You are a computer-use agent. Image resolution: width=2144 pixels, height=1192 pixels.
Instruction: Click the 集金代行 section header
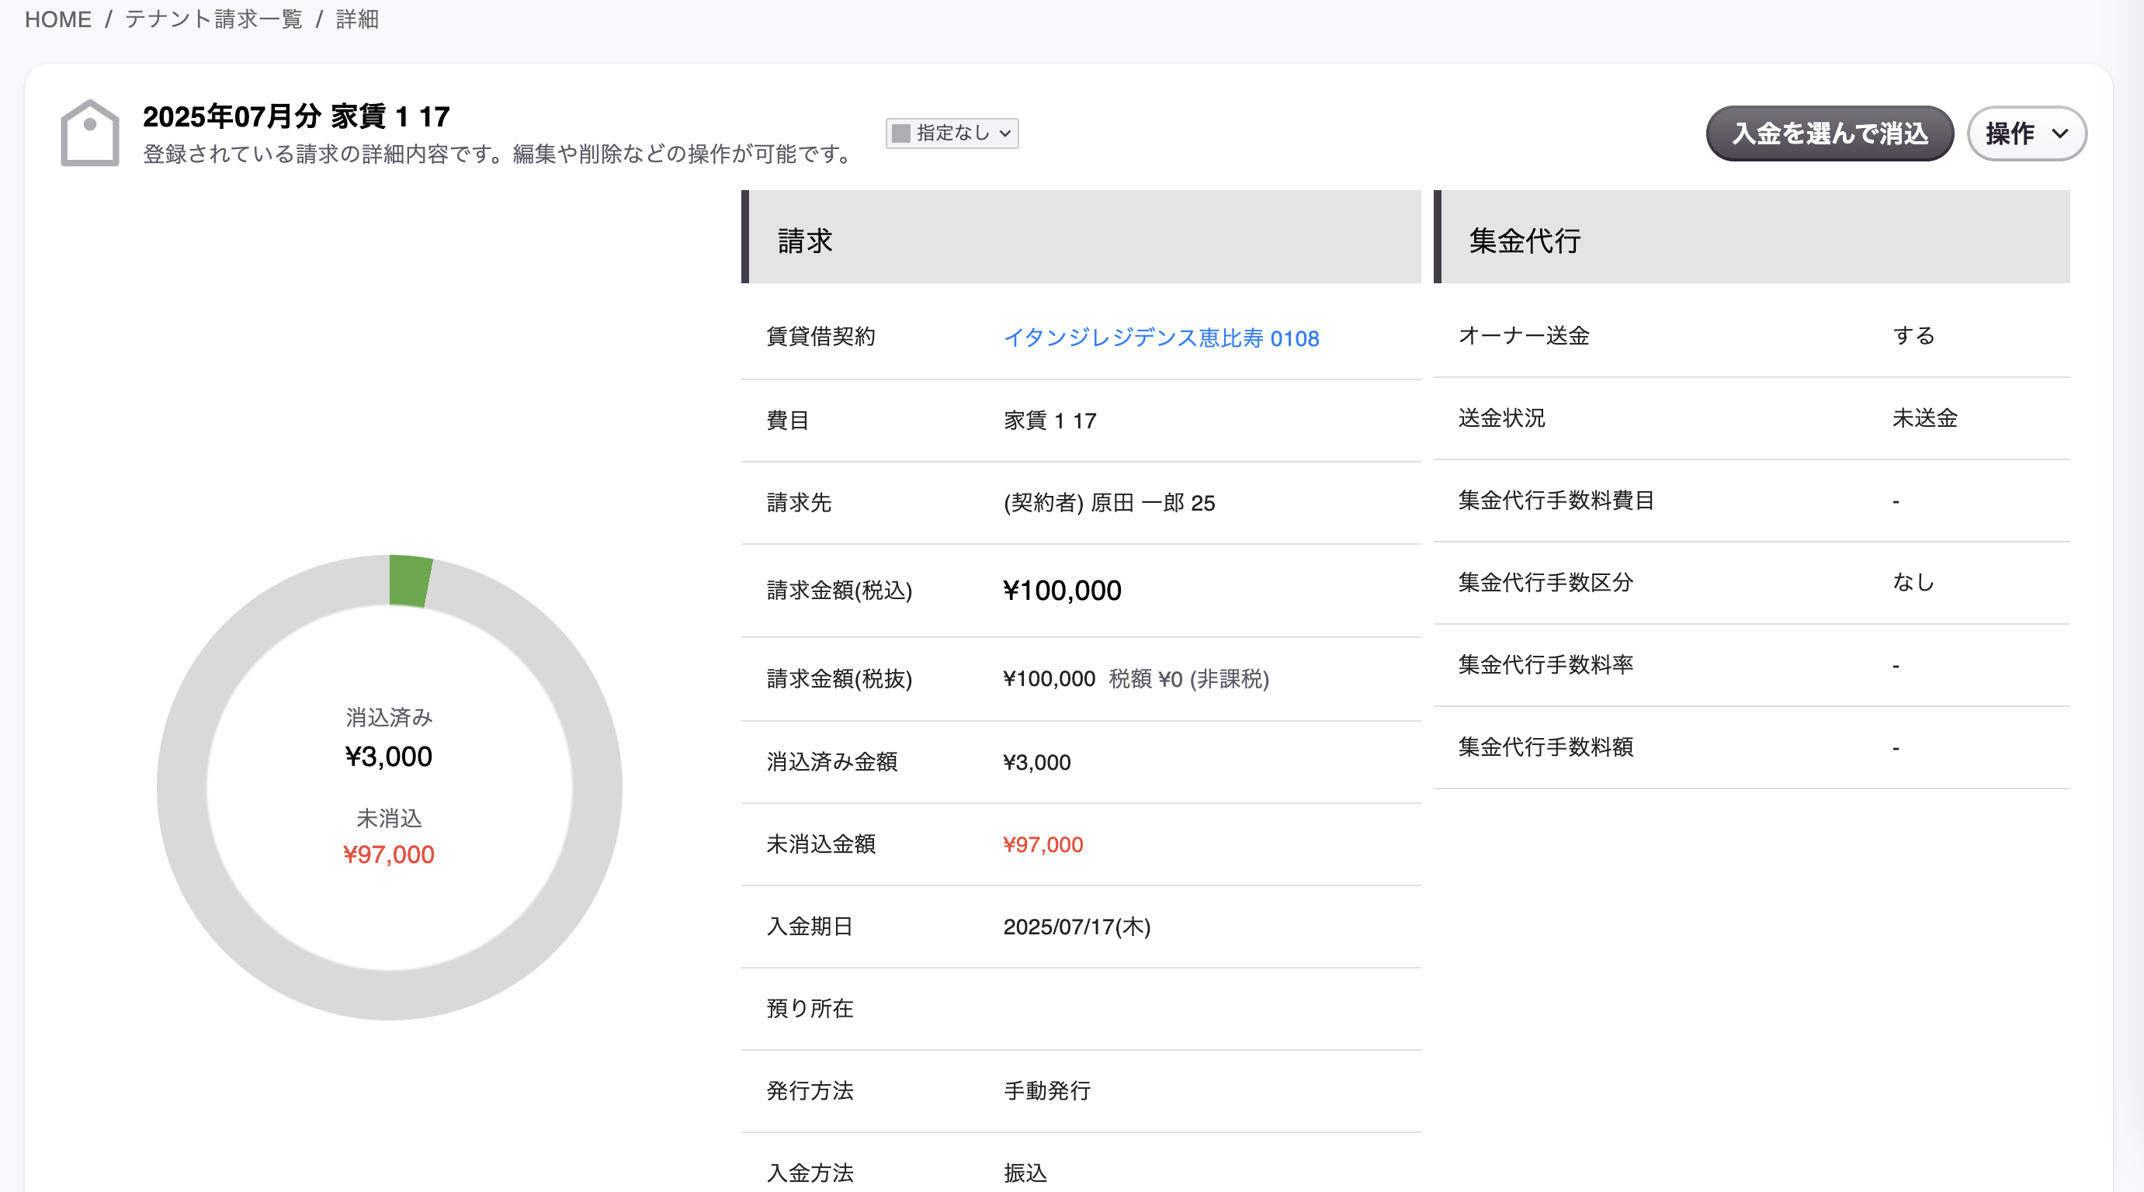pyautogui.click(x=1752, y=237)
